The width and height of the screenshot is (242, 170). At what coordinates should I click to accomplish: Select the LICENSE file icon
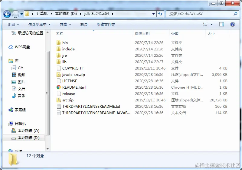pos(59,81)
